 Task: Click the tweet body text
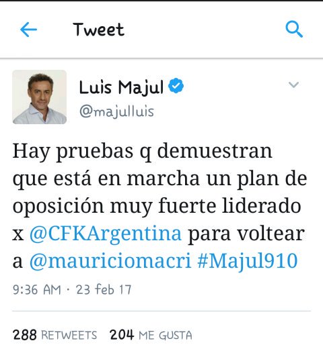click(159, 206)
